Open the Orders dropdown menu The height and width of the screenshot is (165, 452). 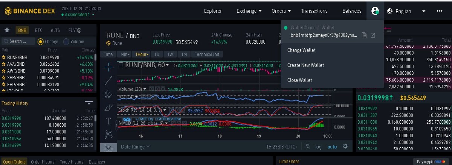coord(281,11)
